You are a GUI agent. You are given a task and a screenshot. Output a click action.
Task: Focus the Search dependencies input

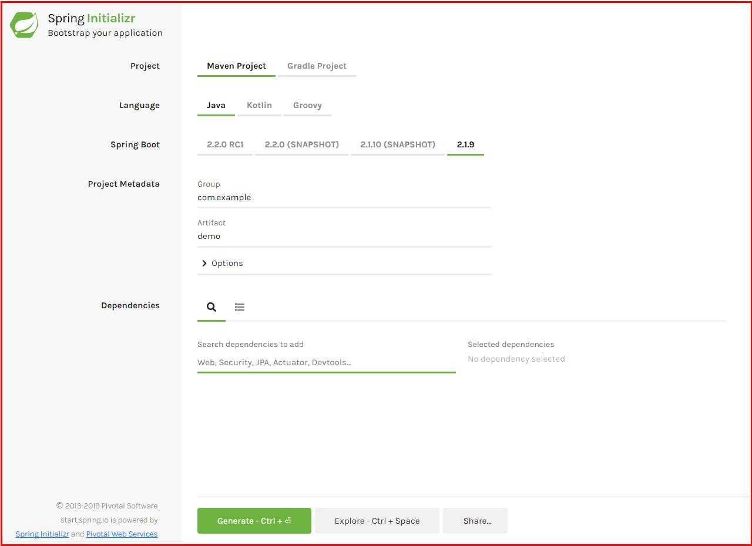point(326,362)
